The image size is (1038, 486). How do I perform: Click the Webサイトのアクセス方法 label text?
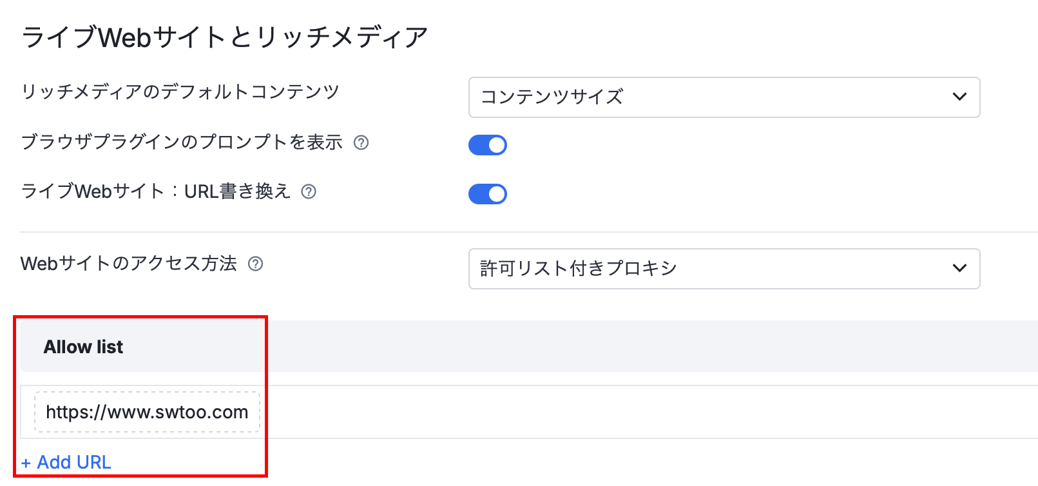pos(129,264)
